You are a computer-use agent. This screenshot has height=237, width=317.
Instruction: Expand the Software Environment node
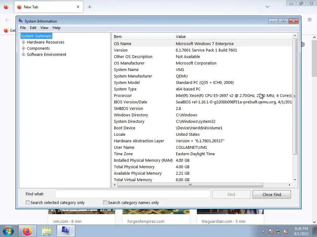tap(24, 54)
